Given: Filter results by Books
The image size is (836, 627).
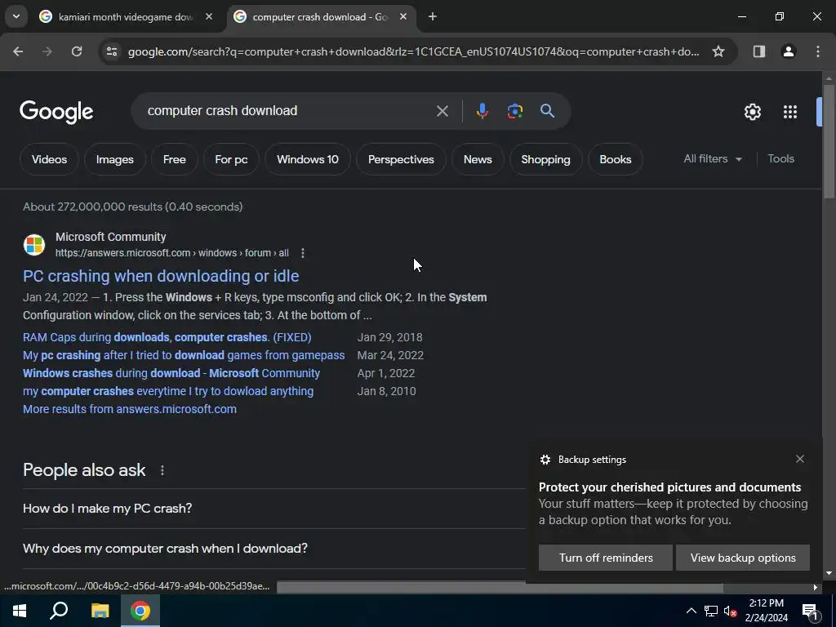Looking at the screenshot, I should click(x=616, y=159).
